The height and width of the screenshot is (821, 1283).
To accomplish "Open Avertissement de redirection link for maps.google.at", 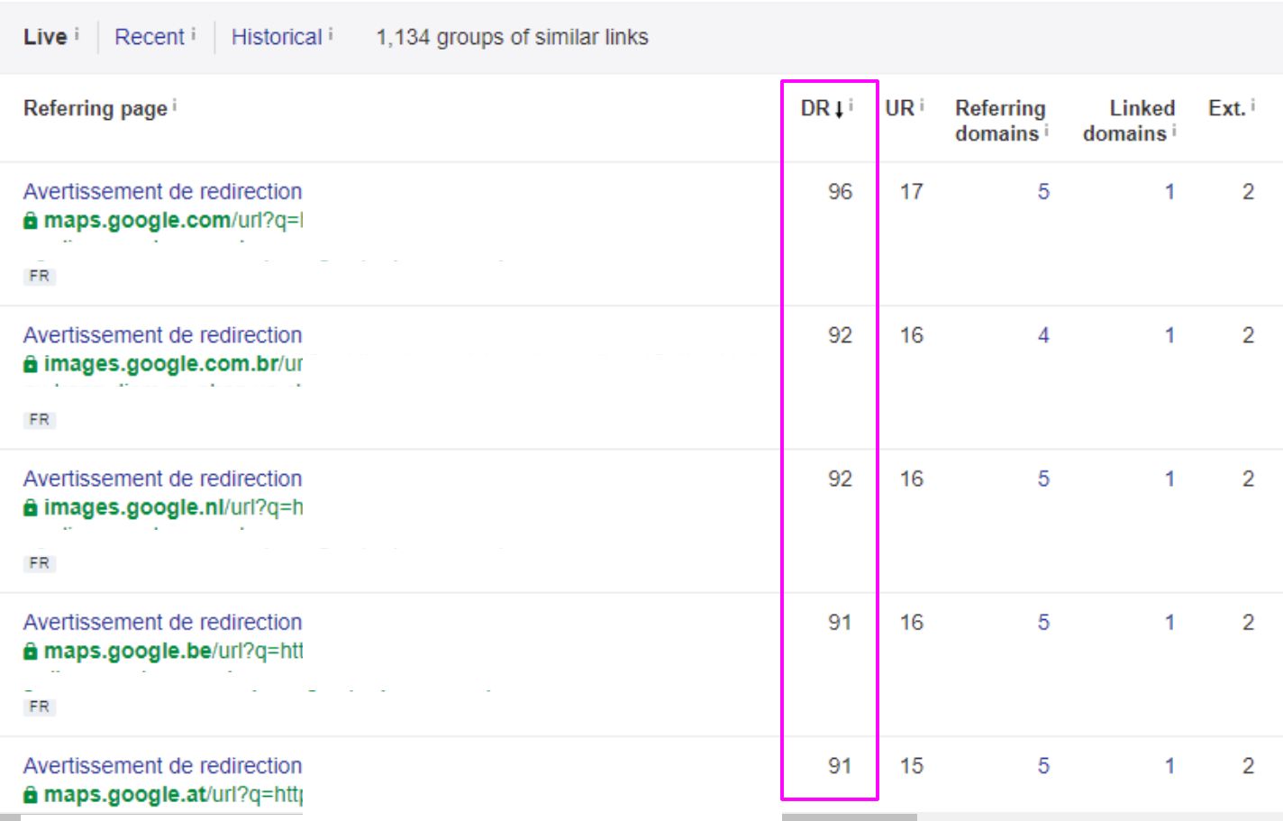I will (162, 764).
